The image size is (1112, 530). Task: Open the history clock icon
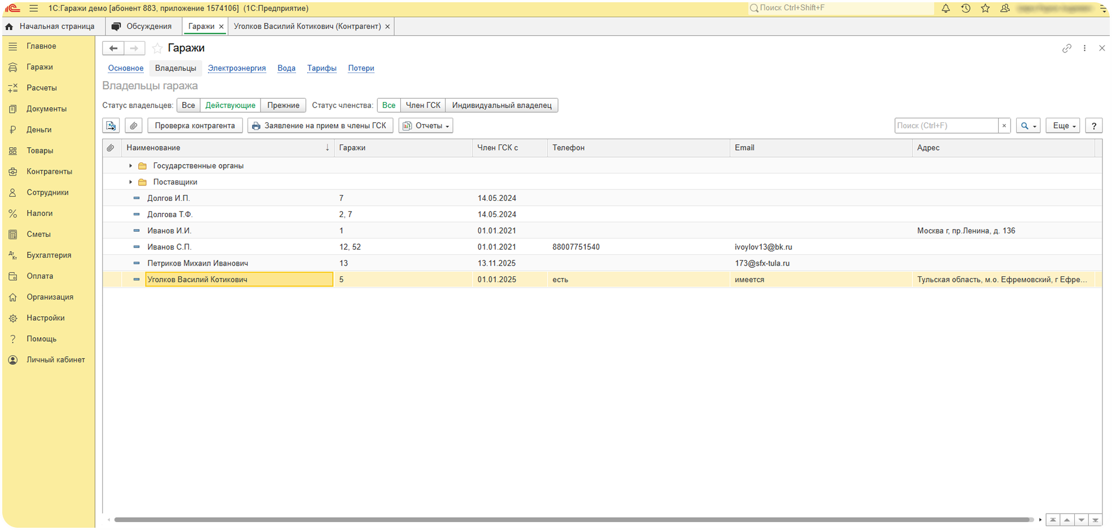click(965, 8)
